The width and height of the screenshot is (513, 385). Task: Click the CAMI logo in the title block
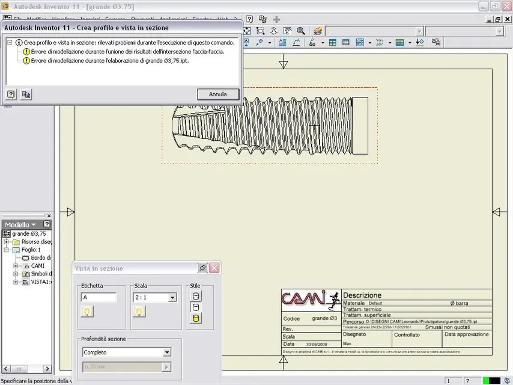coord(311,300)
